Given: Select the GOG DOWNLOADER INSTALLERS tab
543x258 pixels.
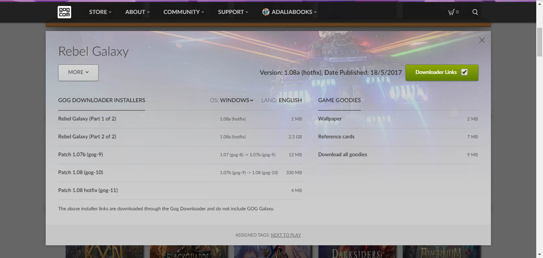Looking at the screenshot, I should 102,100.
